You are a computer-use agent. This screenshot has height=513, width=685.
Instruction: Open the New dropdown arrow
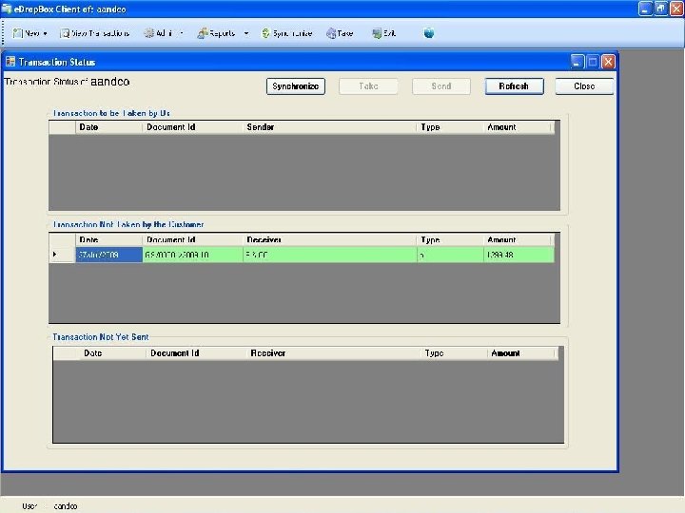coord(45,33)
